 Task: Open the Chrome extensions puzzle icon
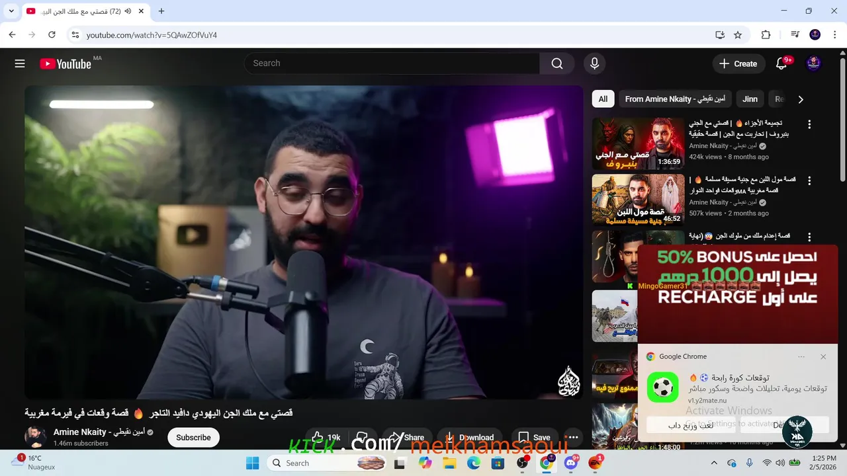(766, 35)
